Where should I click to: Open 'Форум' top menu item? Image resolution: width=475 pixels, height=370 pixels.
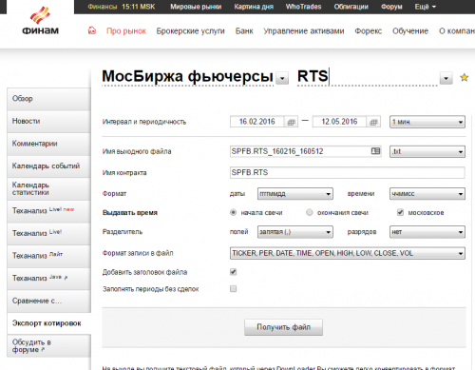point(391,7)
